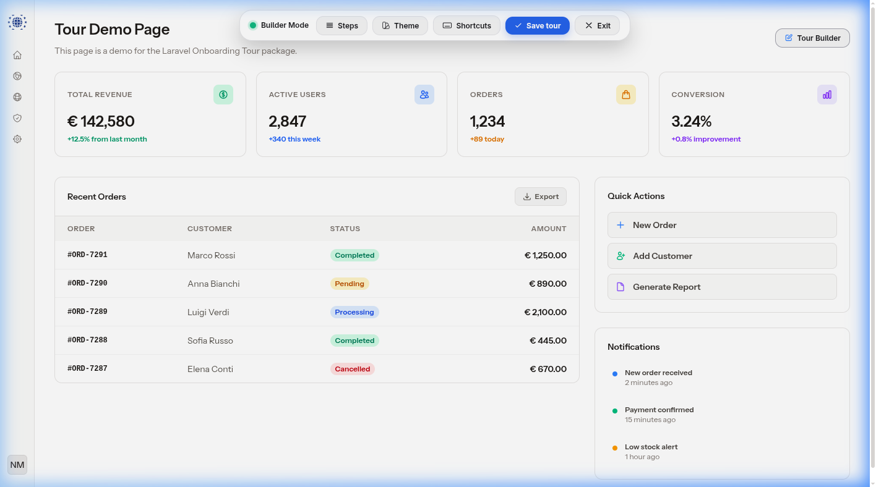The width and height of the screenshot is (876, 487).
Task: Click the users icon on Active Users card
Action: coord(424,95)
